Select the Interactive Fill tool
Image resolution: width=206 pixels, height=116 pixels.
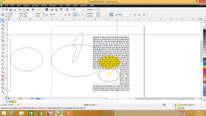click(2, 92)
